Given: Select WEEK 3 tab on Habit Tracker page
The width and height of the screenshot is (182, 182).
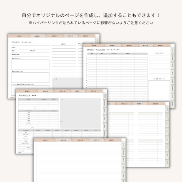Looking at the screenshot, I should [x=129, y=45].
